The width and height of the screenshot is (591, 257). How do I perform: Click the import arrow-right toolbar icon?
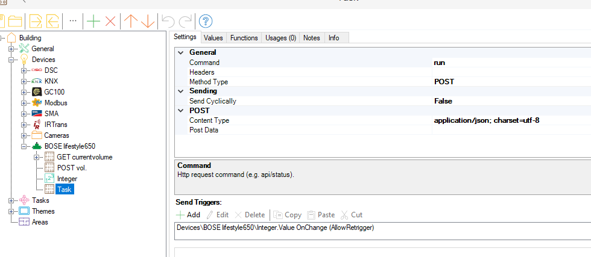pyautogui.click(x=36, y=22)
